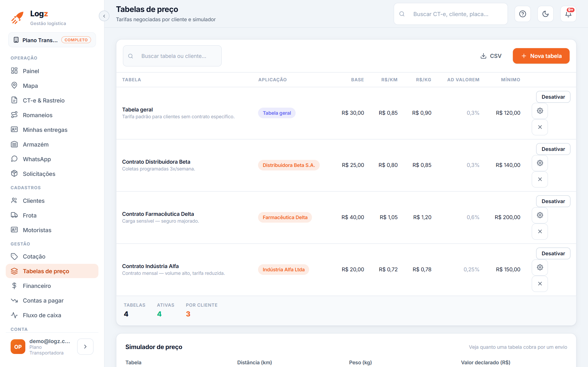
Task: Open settings gear for Contrato Distribuidora Beta
Action: tap(540, 163)
